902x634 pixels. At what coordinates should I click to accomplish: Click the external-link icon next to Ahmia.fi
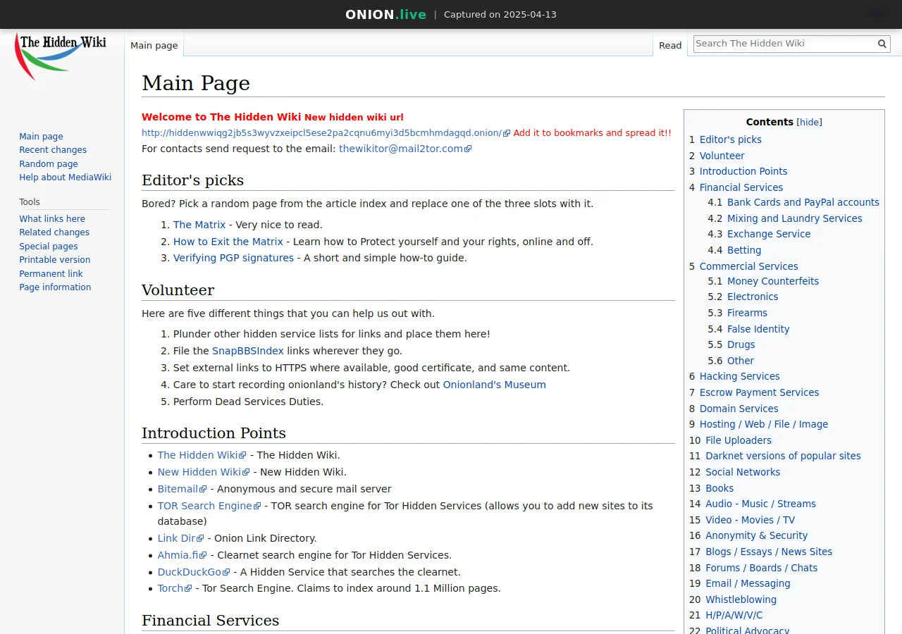[x=203, y=554]
